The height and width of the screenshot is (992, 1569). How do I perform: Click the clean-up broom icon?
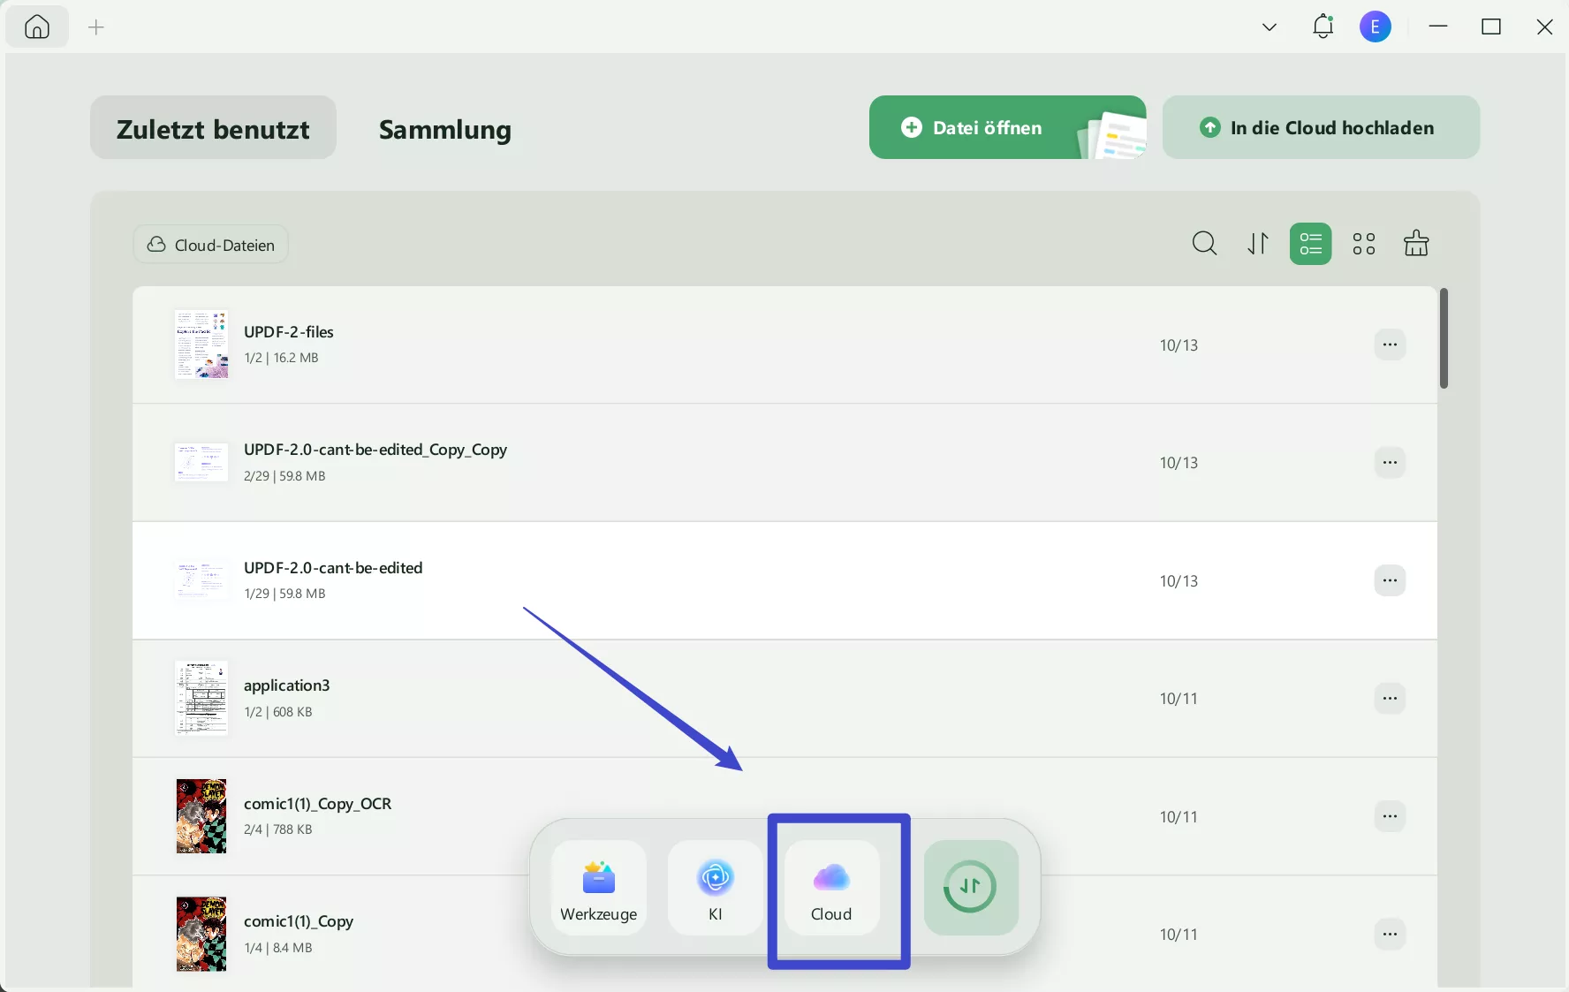[x=1415, y=244]
